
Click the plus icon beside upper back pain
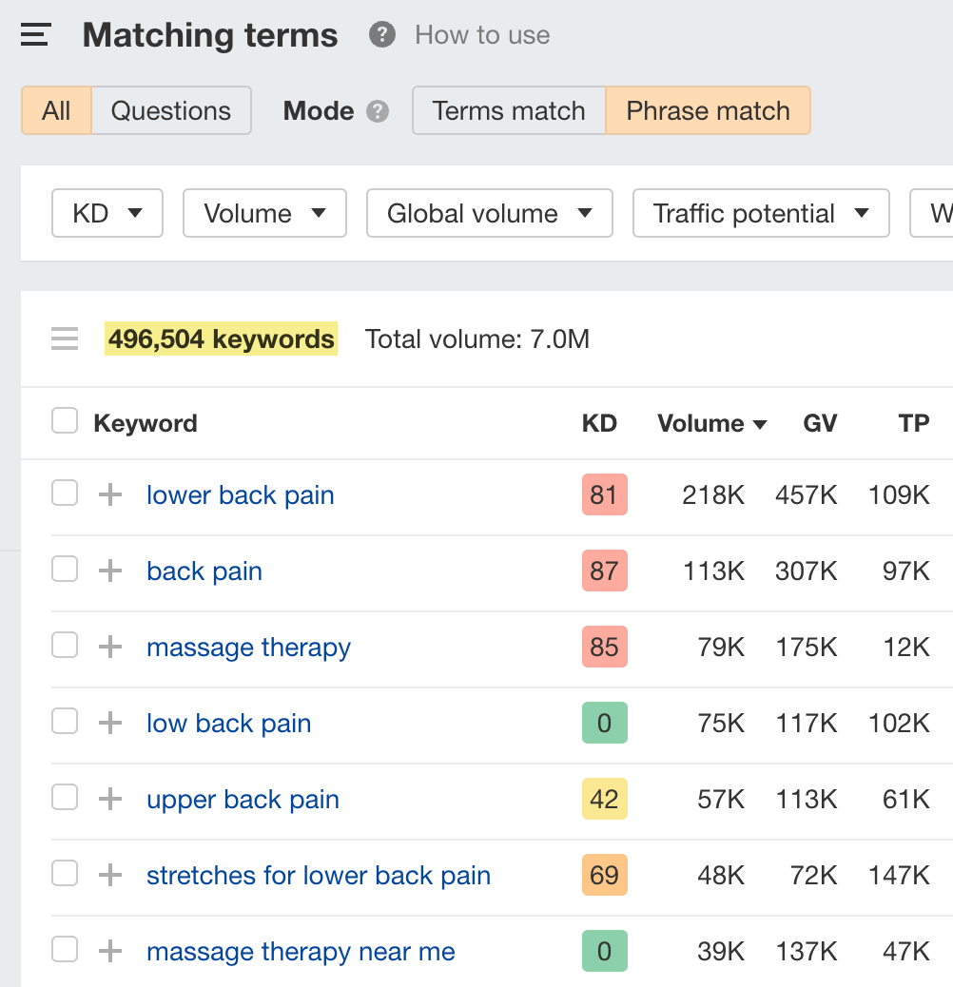tap(111, 798)
